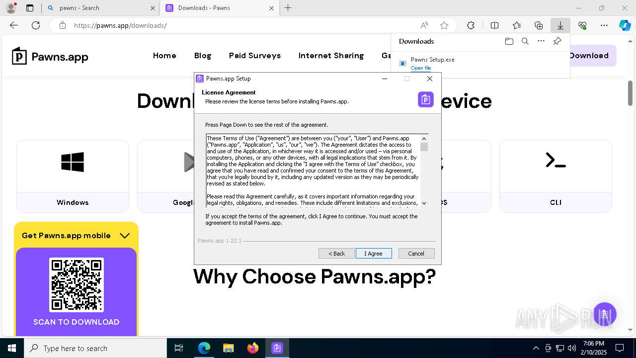636x358 pixels.
Task: Open the purple chat bubble widget
Action: coord(604,314)
